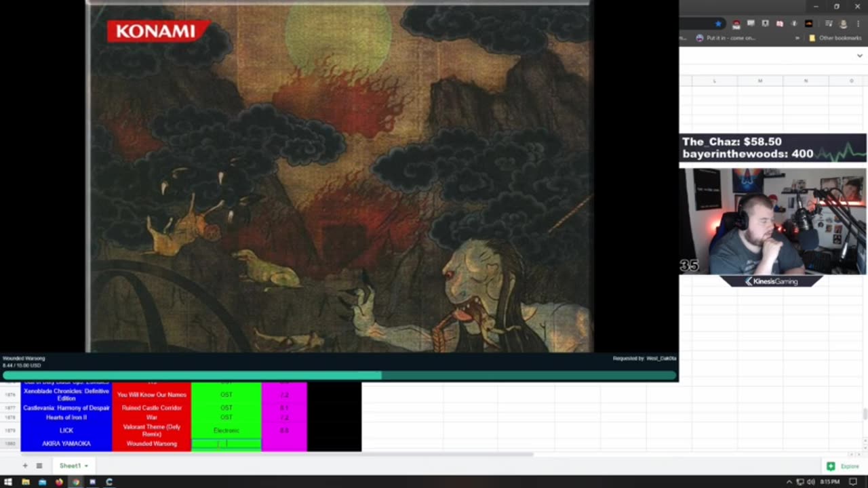The height and width of the screenshot is (488, 868).
Task: Open the dark window app icon on the taskbar
Action: [92, 482]
